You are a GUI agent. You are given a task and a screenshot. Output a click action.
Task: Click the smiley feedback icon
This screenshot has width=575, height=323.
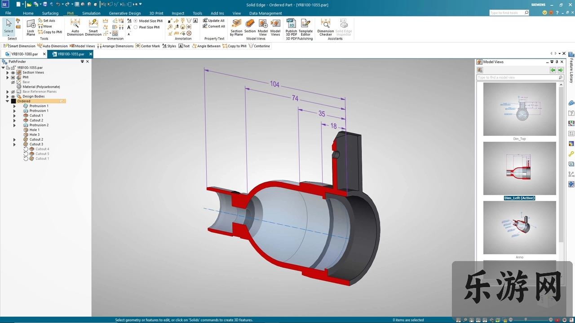click(545, 13)
